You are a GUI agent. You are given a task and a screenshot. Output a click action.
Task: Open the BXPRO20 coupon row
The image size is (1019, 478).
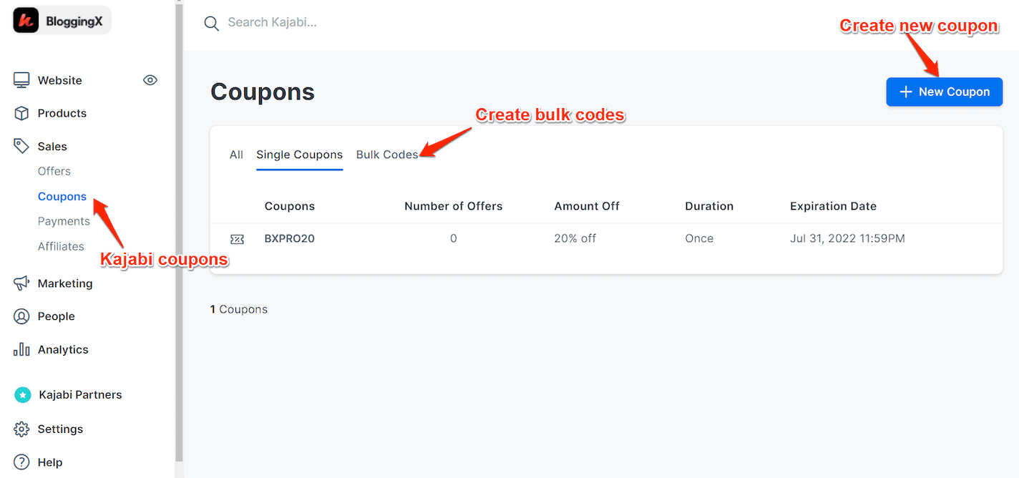tap(289, 238)
